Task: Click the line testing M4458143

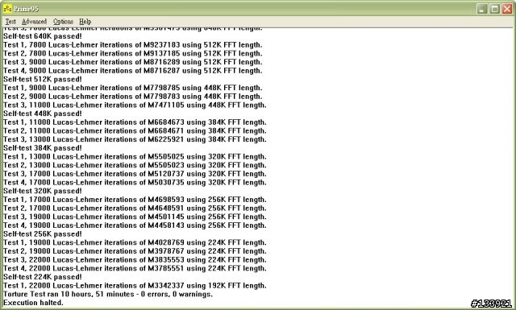Action: (135, 225)
